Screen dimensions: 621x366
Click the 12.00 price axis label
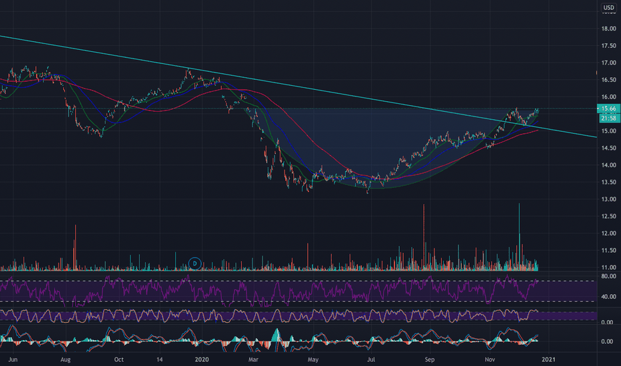(608, 233)
